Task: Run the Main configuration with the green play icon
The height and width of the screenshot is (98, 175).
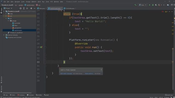Action: (x=150, y=5)
